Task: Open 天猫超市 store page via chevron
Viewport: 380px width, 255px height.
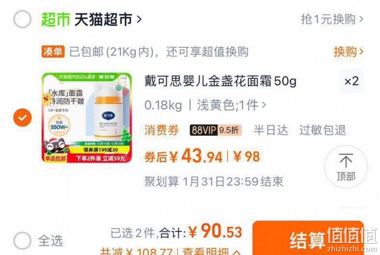Action: (x=139, y=19)
